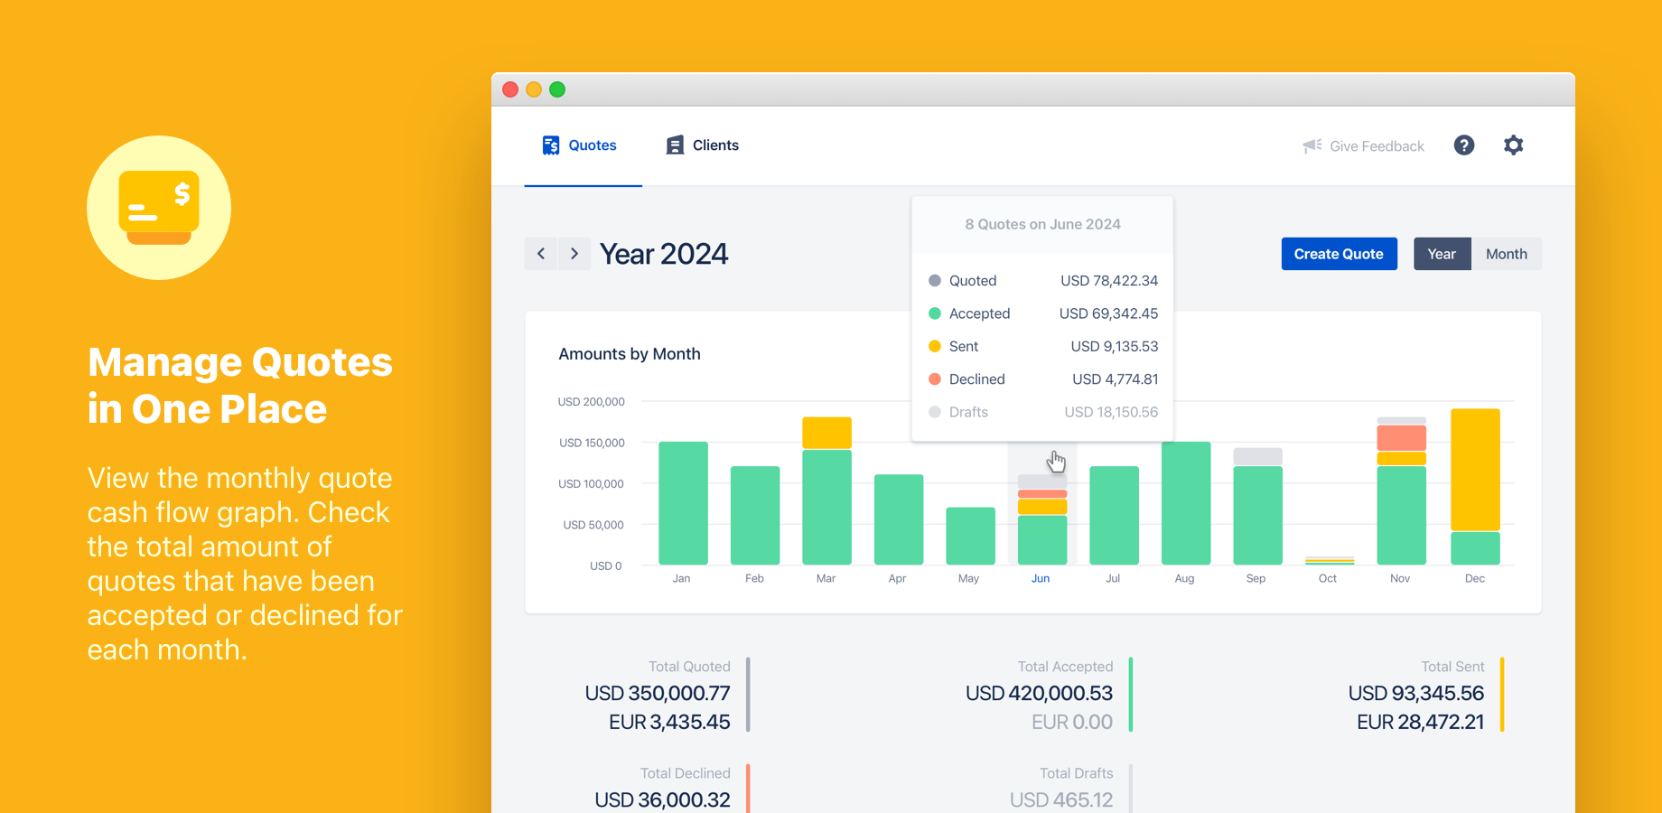Click the 'USD 100,000' axis label
Image resolution: width=1662 pixels, height=813 pixels.
592,484
